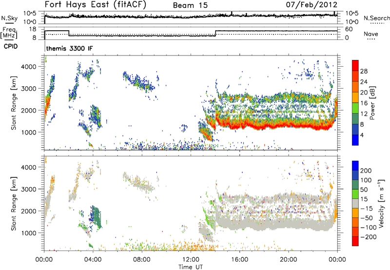Click the green velocity patch near 04:00 UT

[x=97, y=217]
